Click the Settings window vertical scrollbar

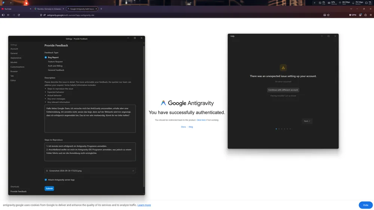coord(144,116)
